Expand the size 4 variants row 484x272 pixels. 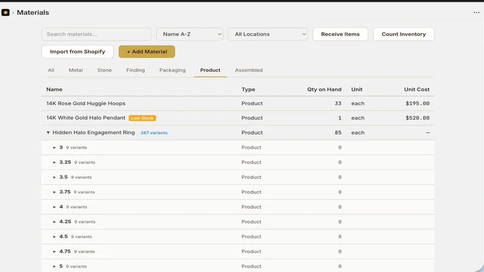pyautogui.click(x=54, y=207)
